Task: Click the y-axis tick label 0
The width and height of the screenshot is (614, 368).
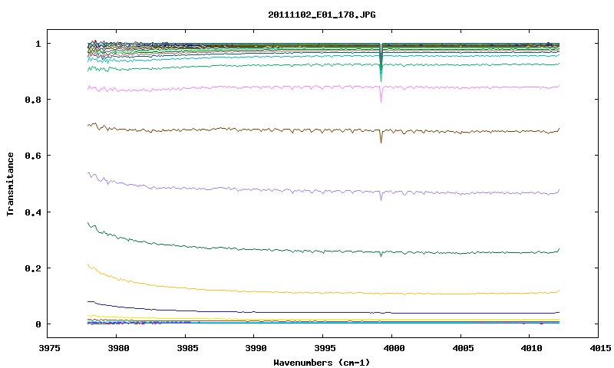Action: pyautogui.click(x=38, y=324)
